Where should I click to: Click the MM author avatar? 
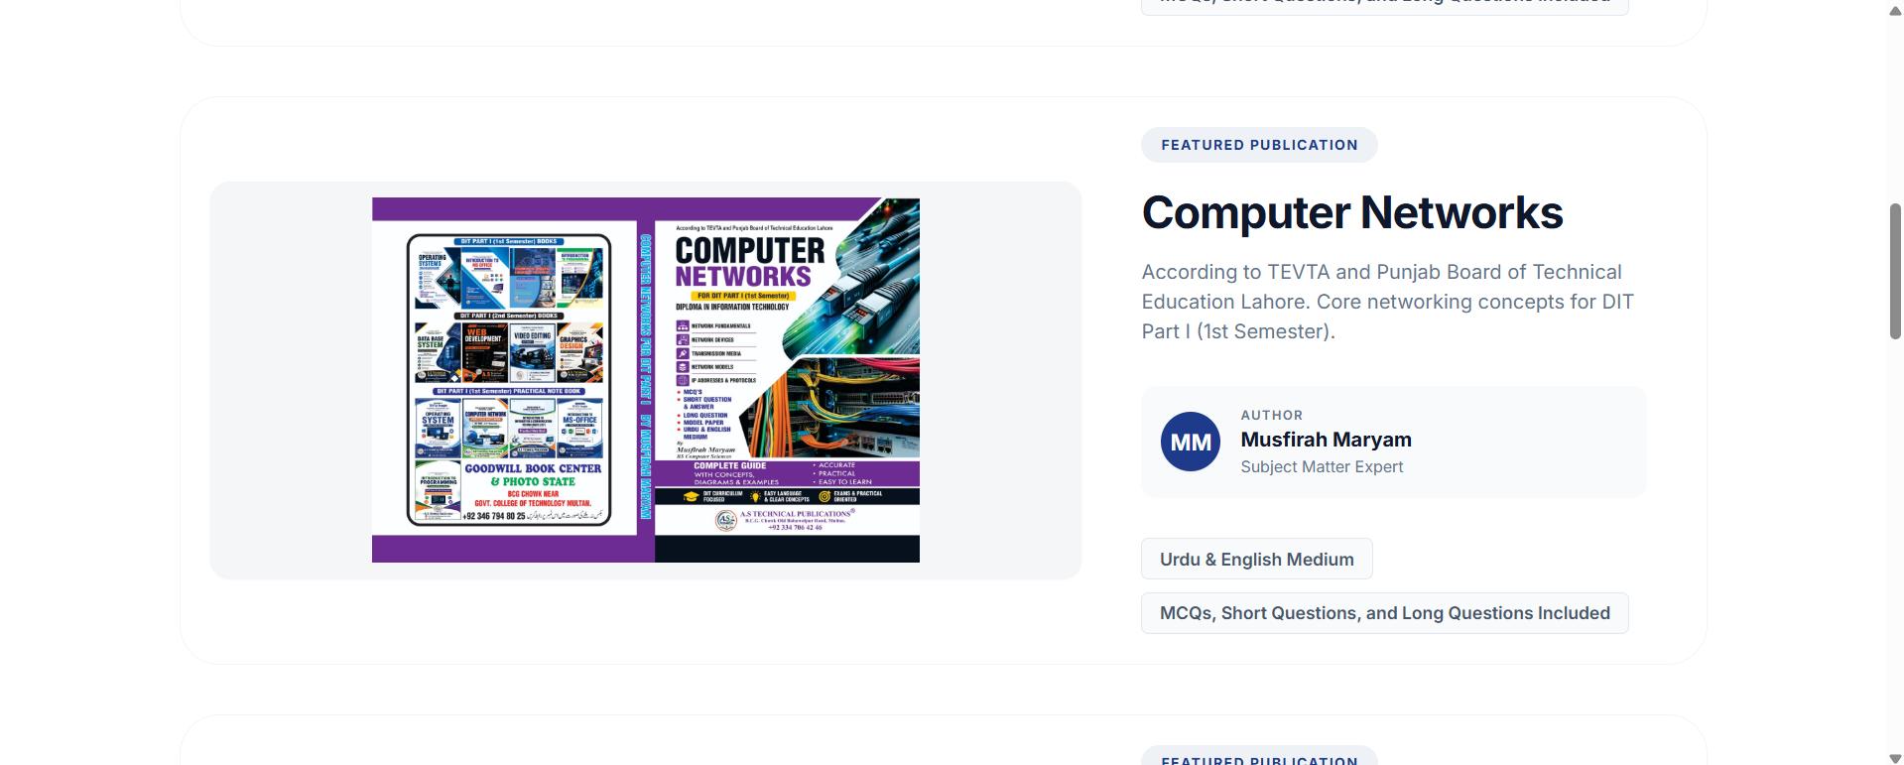pos(1191,442)
